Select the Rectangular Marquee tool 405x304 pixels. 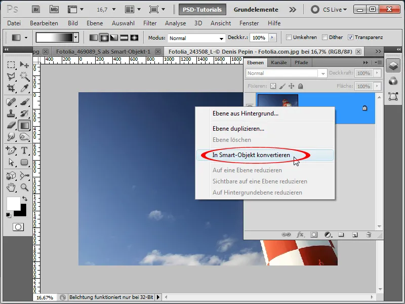(11, 64)
